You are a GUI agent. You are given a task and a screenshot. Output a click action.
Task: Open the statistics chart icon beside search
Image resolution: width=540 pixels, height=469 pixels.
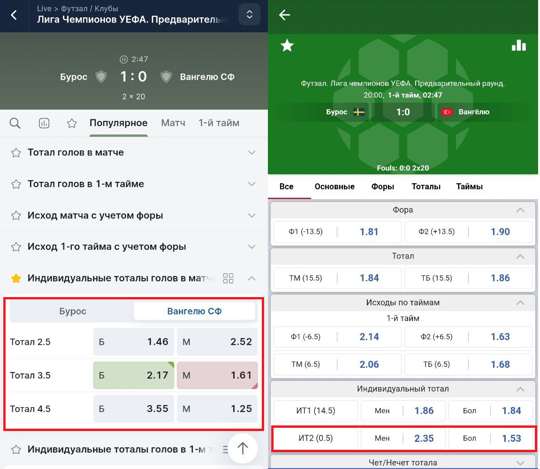44,123
